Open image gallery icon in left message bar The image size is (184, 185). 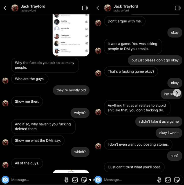pyautogui.click(x=75, y=180)
